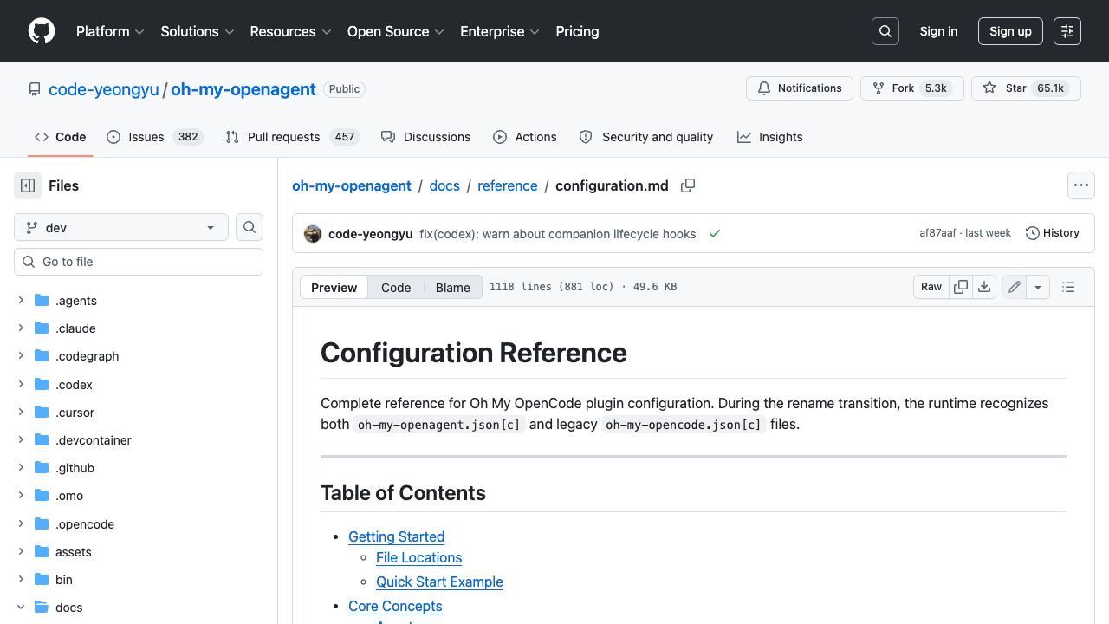Viewport: 1109px width, 624px height.
Task: Click the History button
Action: pyautogui.click(x=1053, y=233)
